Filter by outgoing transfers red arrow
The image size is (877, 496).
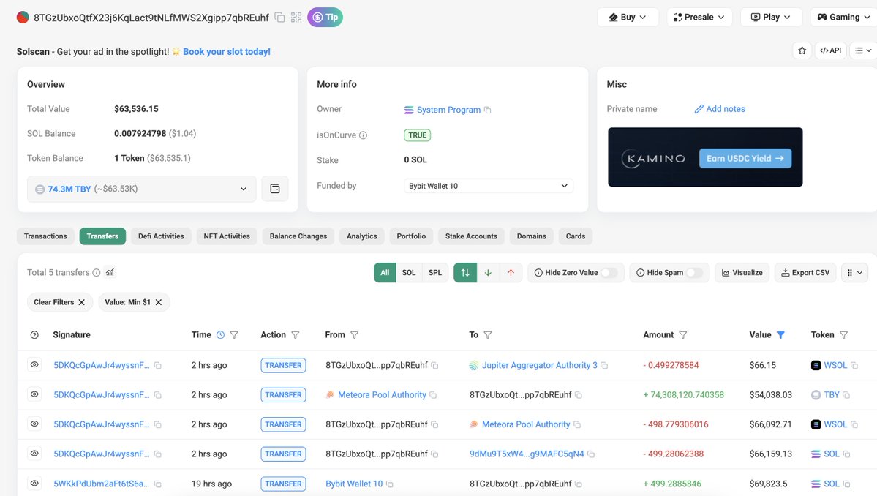pyautogui.click(x=511, y=273)
